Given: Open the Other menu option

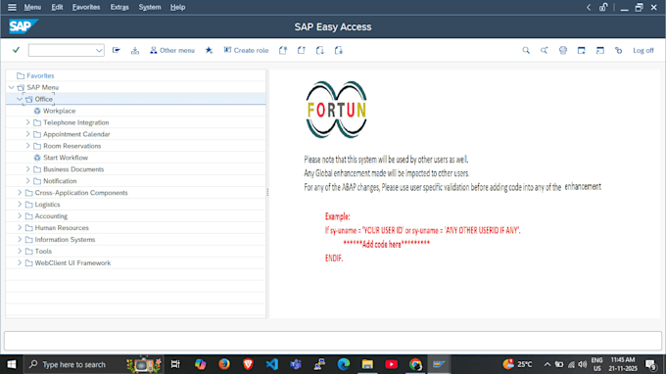Looking at the screenshot, I should pyautogui.click(x=172, y=50).
